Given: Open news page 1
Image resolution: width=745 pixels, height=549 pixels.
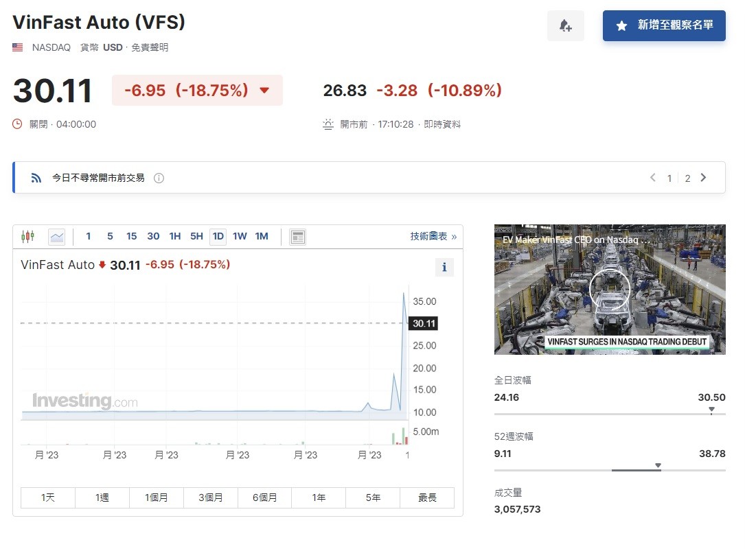Looking at the screenshot, I should pos(669,178).
